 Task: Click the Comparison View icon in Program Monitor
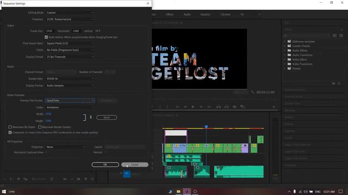click(243, 107)
